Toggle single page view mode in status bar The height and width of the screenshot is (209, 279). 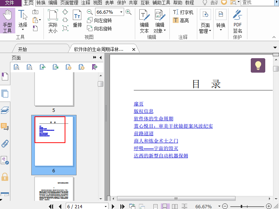(155, 206)
